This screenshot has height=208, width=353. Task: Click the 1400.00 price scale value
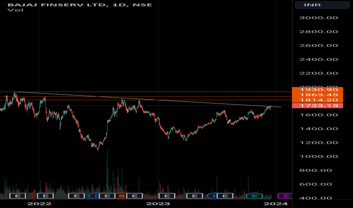[x=319, y=129]
